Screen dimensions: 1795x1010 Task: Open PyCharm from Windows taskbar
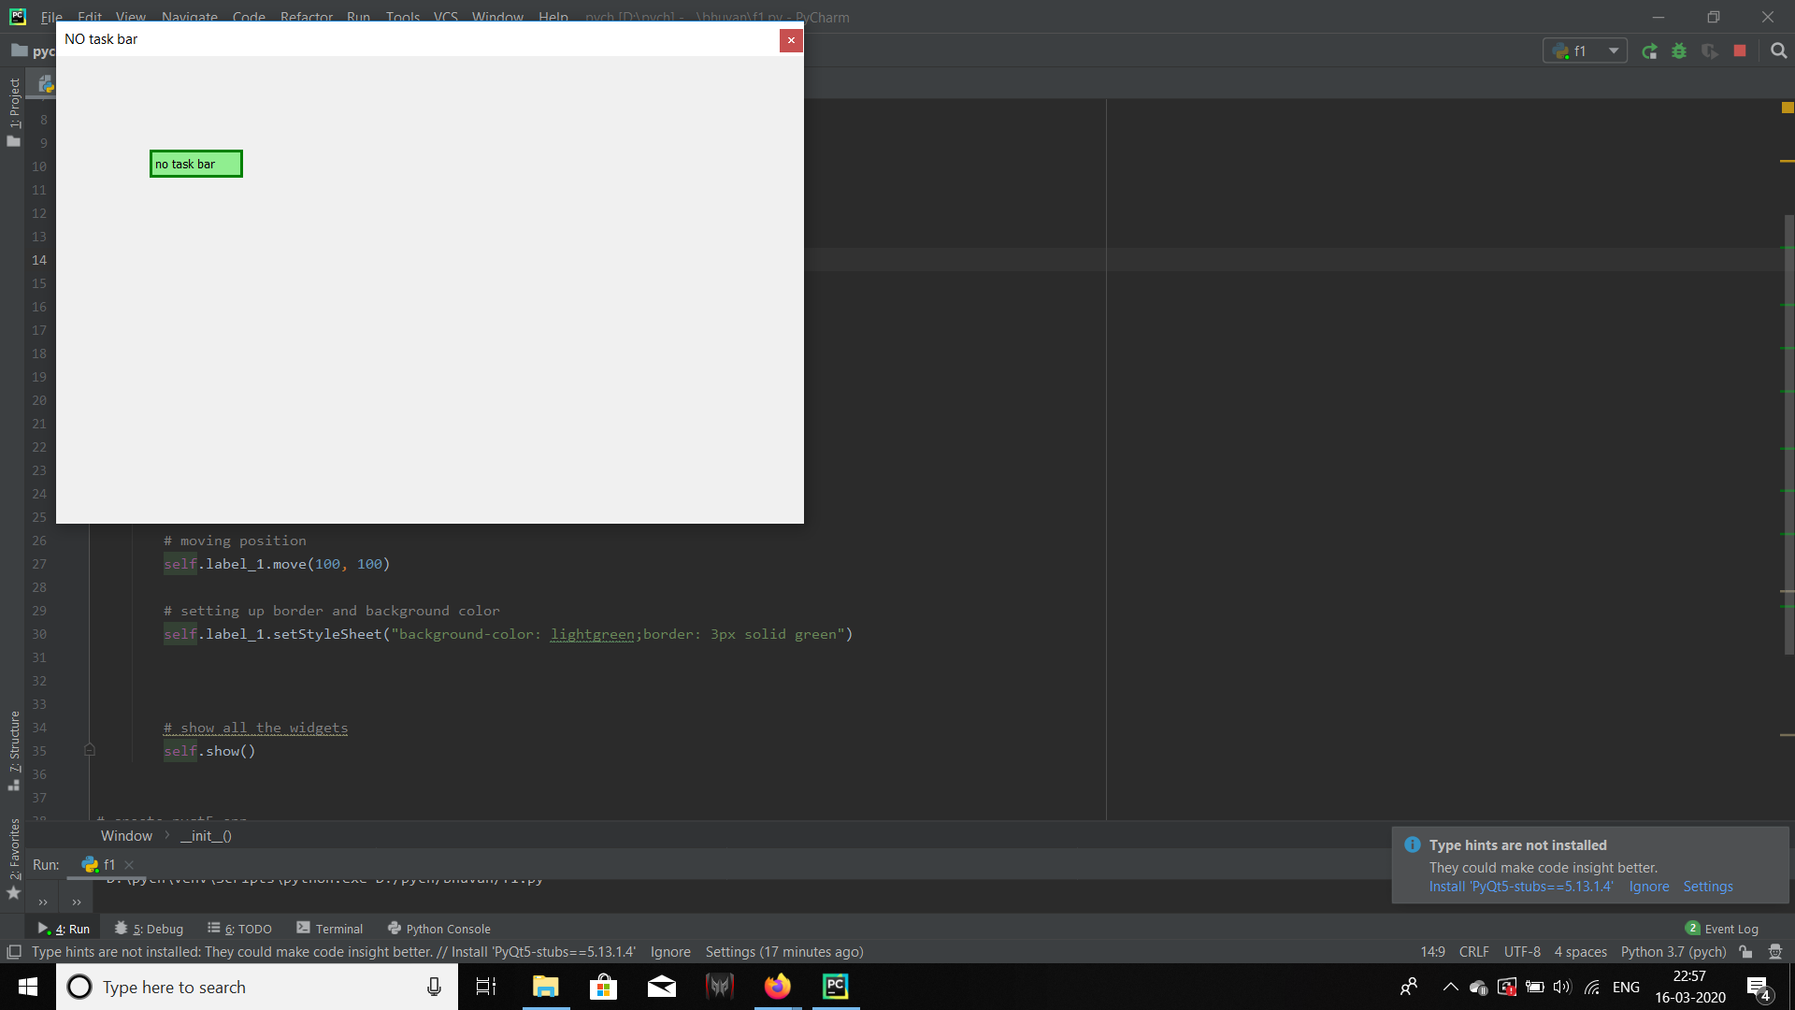tap(836, 987)
